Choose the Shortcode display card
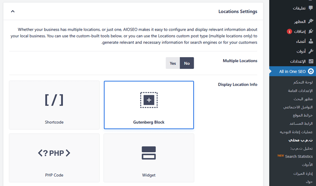 tap(54, 105)
